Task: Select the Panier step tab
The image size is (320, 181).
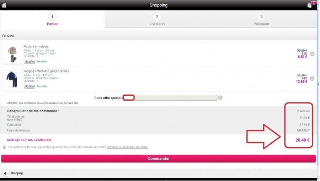Action: click(52, 19)
